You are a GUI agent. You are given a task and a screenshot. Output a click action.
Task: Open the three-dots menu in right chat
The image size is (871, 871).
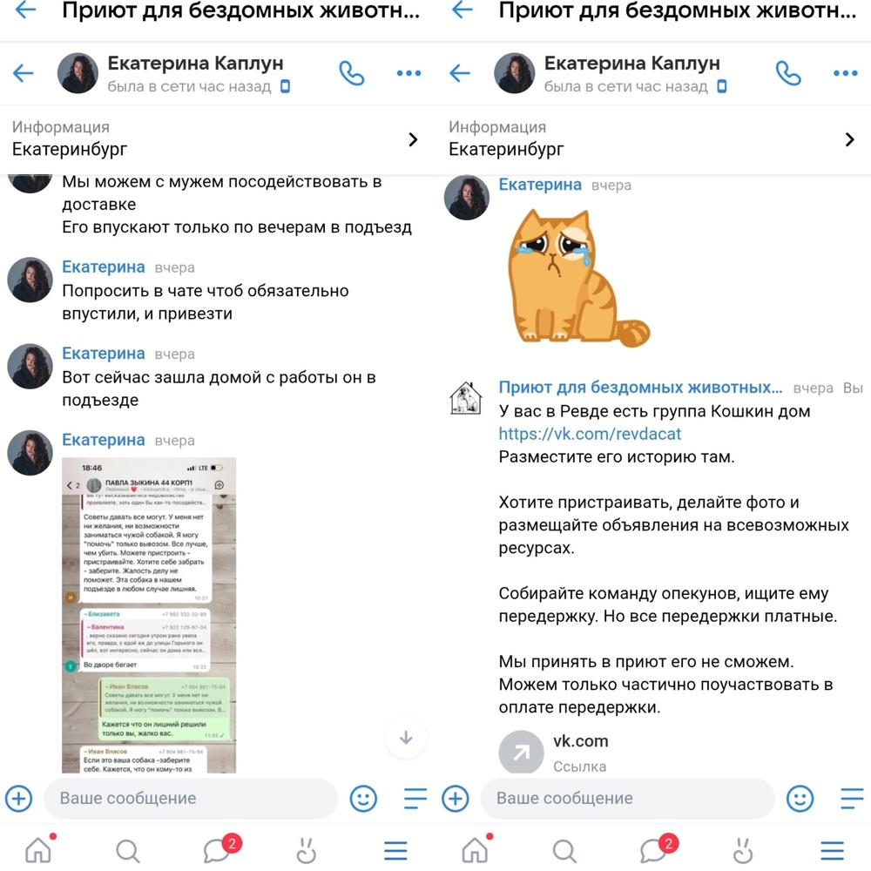(845, 73)
